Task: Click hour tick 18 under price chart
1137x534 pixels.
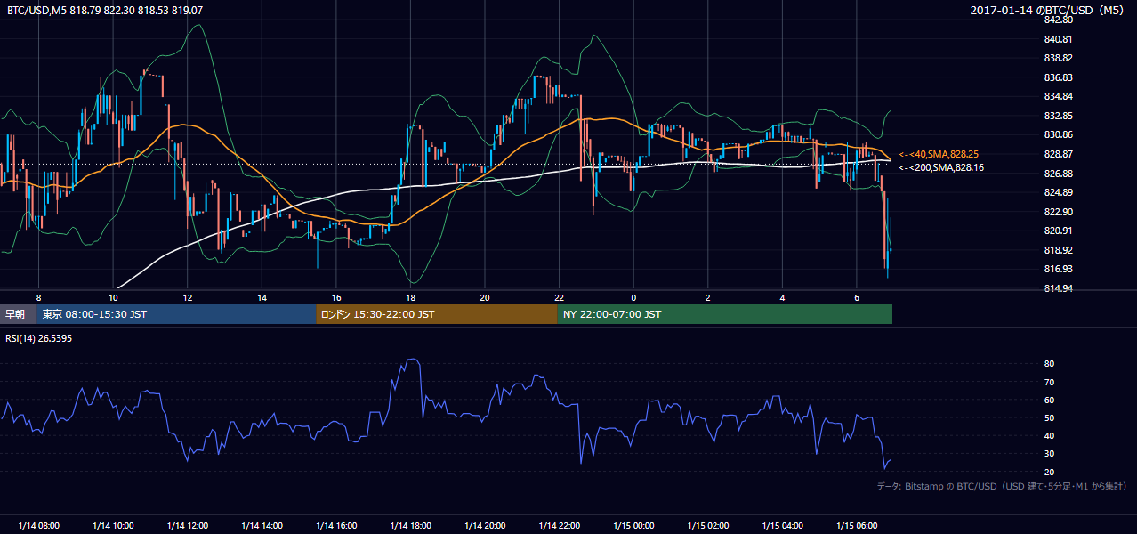Action: point(410,297)
